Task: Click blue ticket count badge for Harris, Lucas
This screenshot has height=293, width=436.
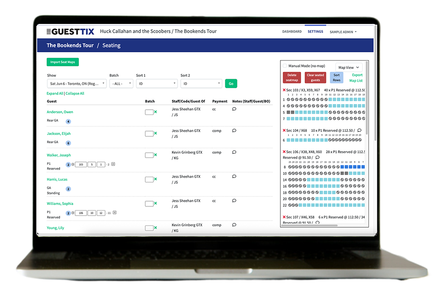Action: click(68, 189)
